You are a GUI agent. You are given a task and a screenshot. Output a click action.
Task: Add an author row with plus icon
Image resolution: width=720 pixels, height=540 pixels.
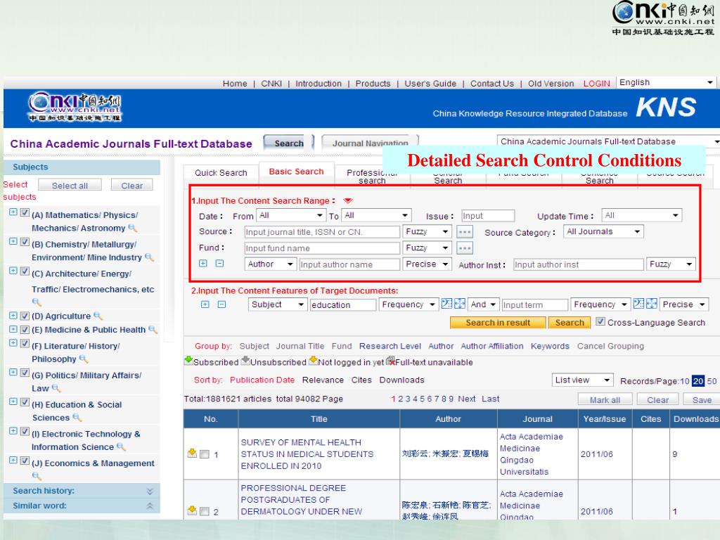coord(203,264)
